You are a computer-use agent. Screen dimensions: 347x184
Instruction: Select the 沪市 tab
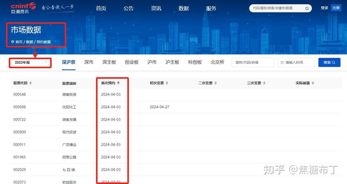point(152,62)
